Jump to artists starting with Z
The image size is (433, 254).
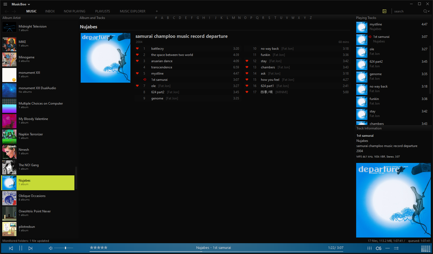[311, 18]
